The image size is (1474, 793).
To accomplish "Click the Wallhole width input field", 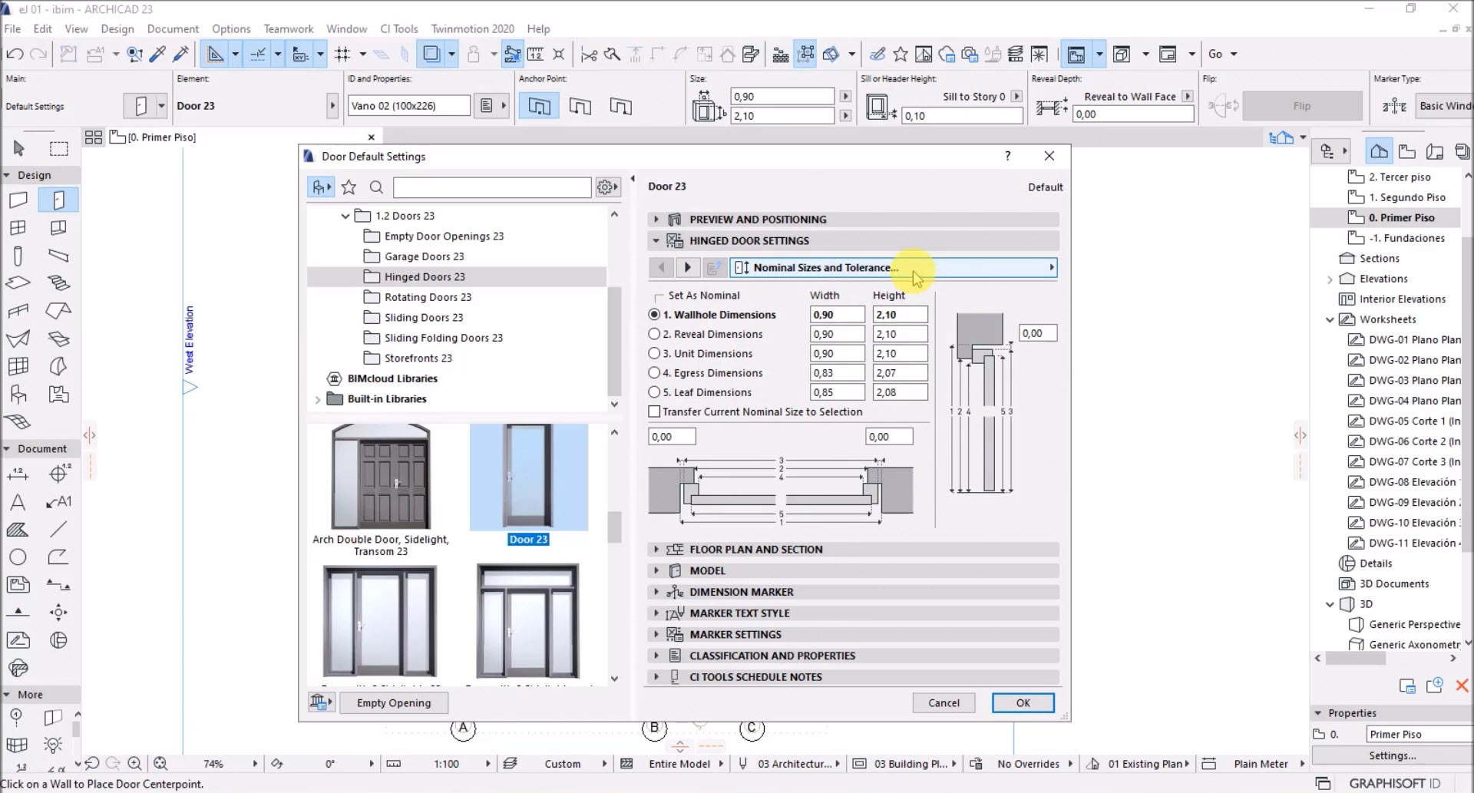I will 837,315.
